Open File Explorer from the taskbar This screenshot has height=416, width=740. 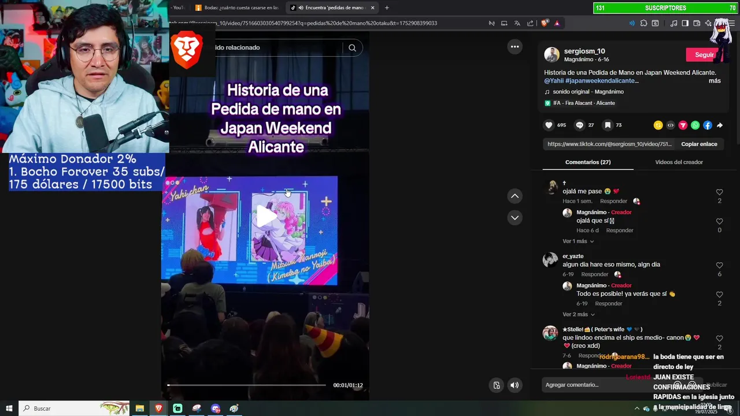coord(139,408)
